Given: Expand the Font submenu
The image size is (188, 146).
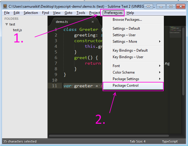Looking at the screenshot, I should coord(133,66).
